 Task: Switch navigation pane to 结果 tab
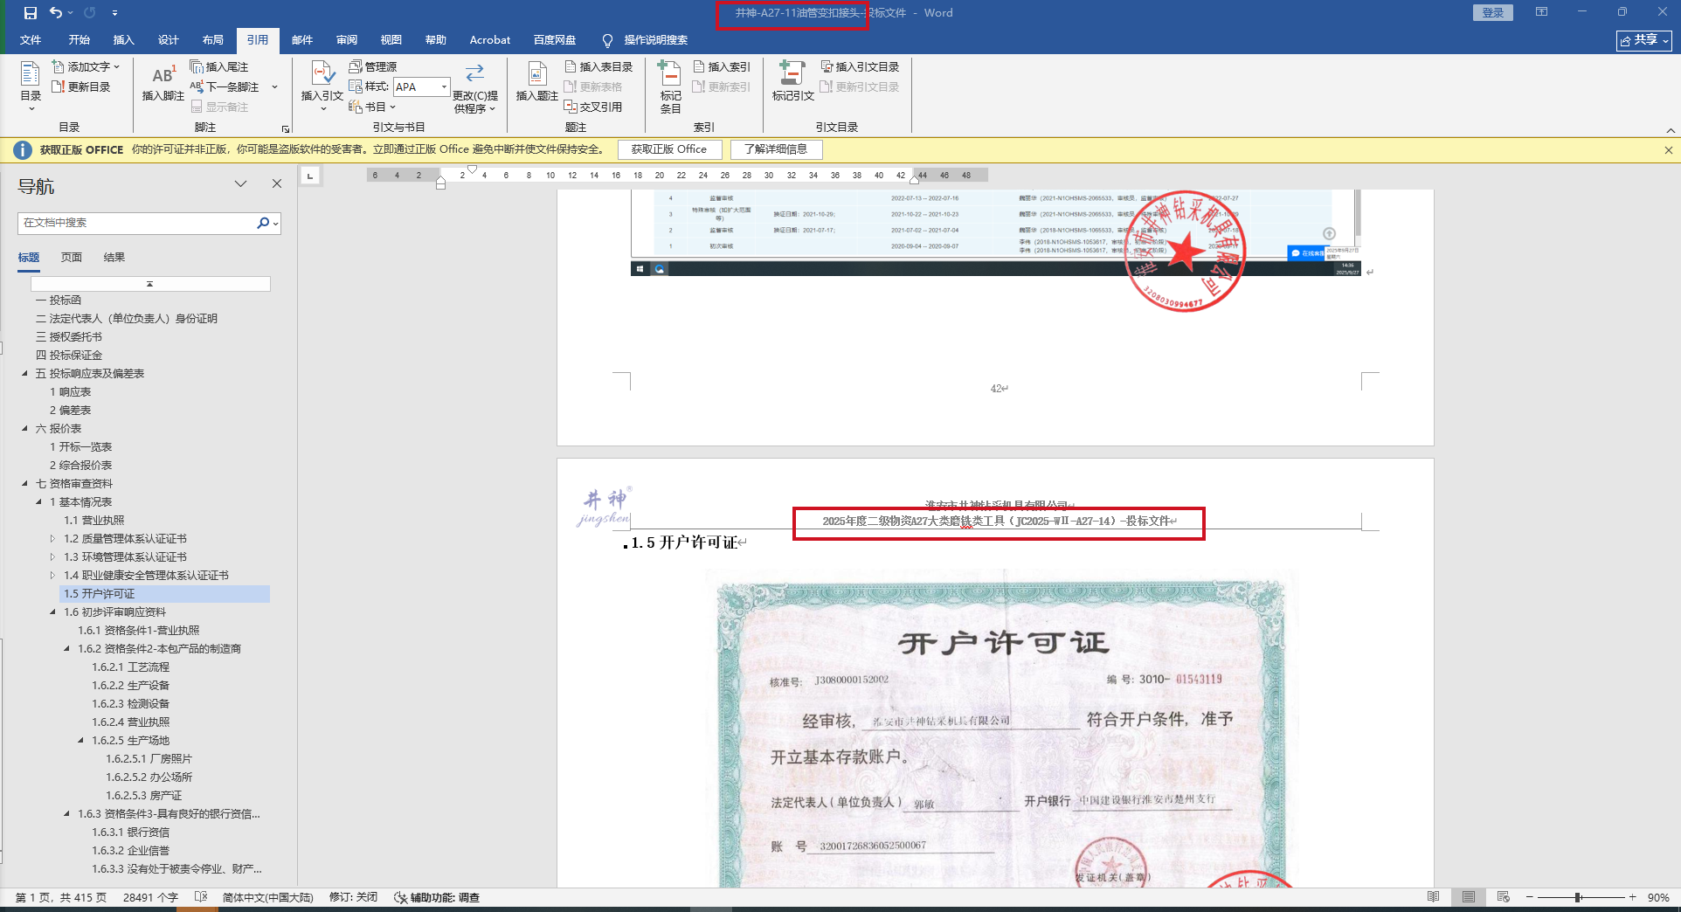[x=114, y=257]
